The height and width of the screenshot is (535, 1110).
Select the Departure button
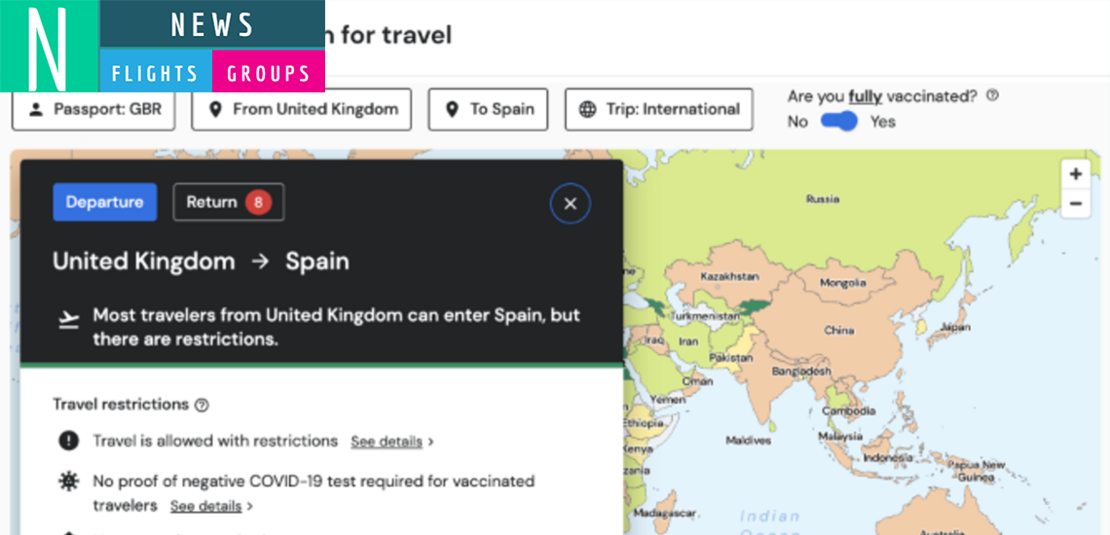[x=105, y=202]
